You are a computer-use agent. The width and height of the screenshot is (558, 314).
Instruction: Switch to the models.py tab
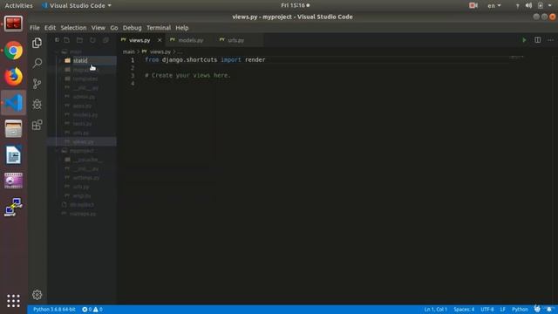coord(190,40)
